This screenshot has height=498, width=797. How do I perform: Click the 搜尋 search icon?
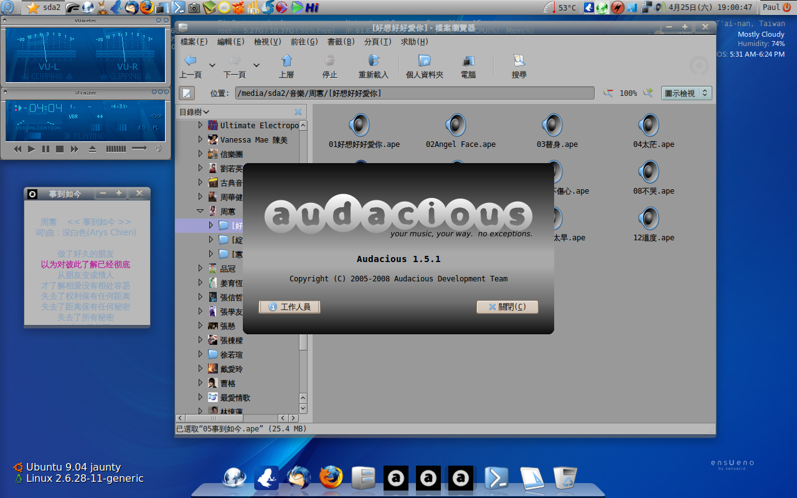click(519, 60)
